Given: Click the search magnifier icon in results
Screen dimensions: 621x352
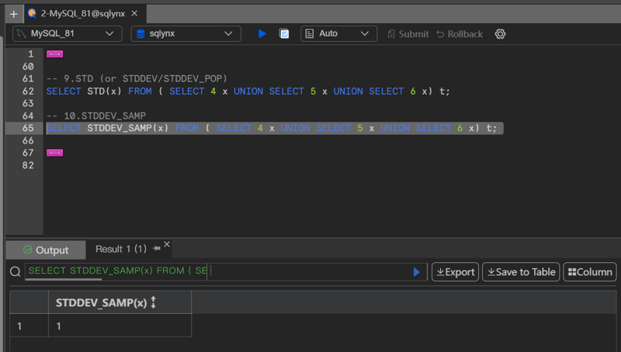Looking at the screenshot, I should 16,271.
